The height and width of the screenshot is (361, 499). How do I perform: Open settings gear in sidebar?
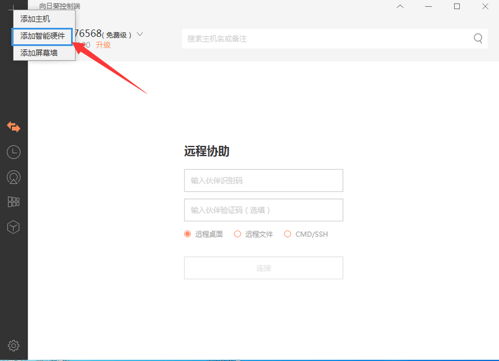coord(13,345)
